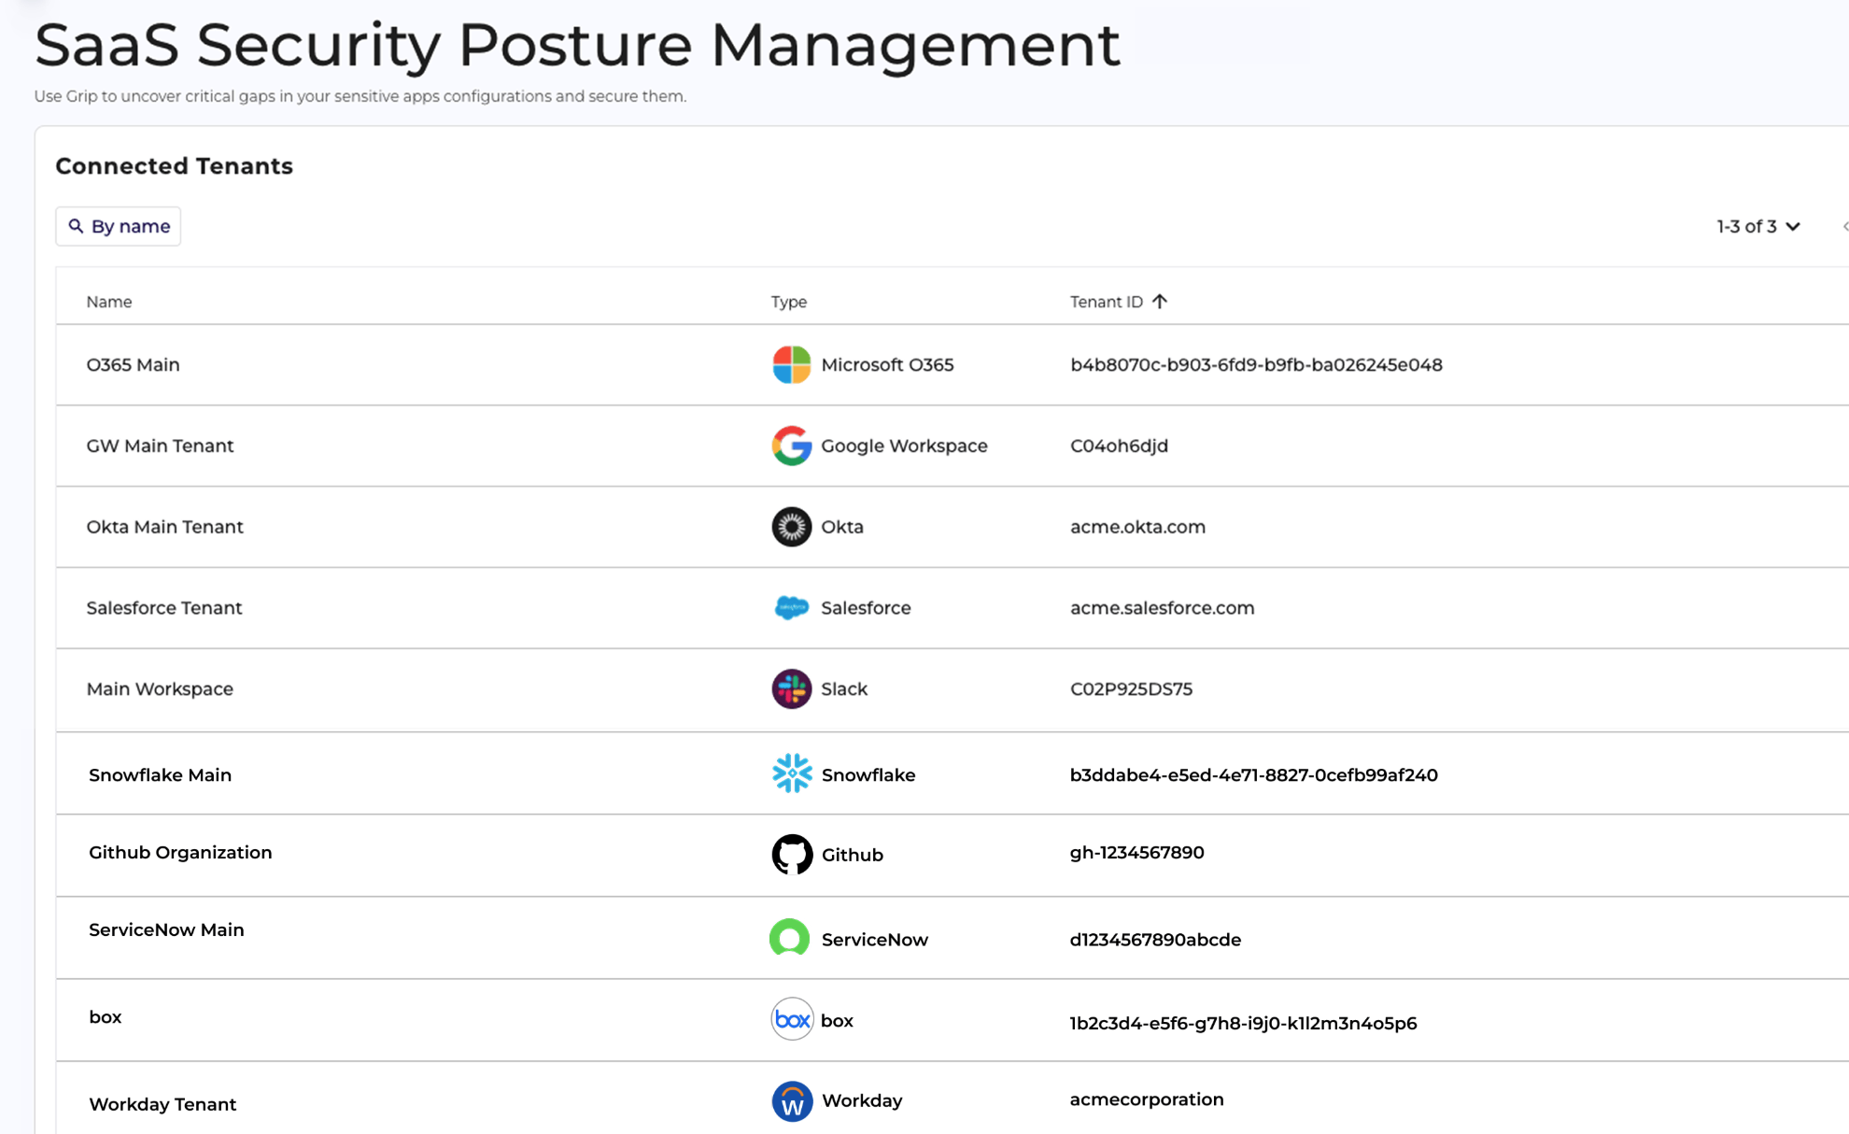Open the Main Workspace tenant row

click(x=953, y=690)
